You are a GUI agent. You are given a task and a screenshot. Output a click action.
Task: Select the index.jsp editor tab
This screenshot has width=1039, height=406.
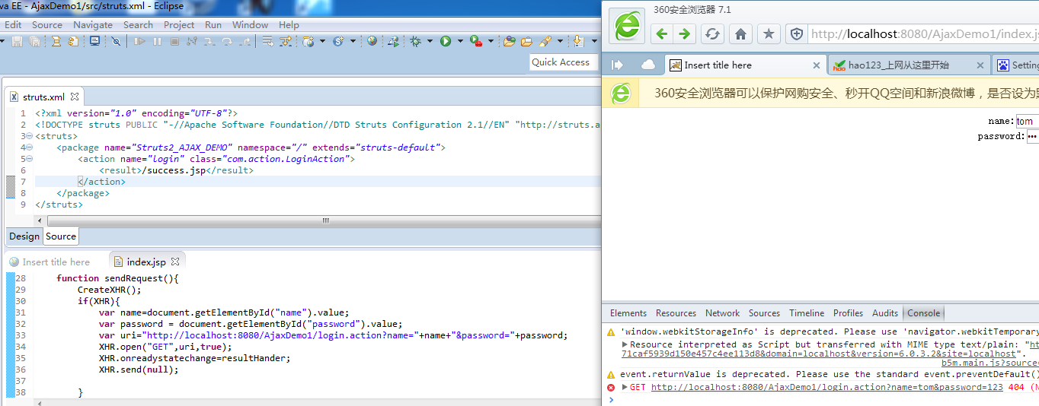(x=145, y=262)
